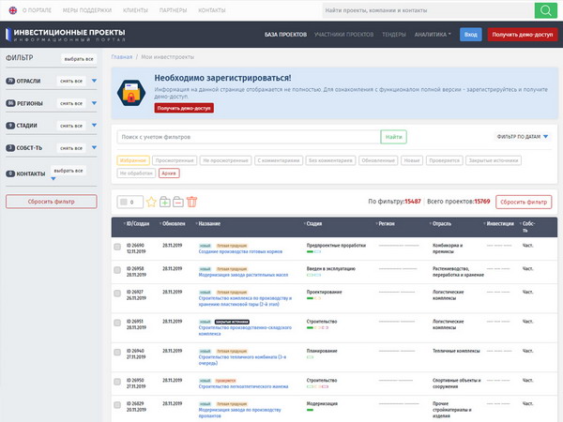The height and width of the screenshot is (422, 563).
Task: Click the green search magnifier icon
Action: (x=545, y=10)
